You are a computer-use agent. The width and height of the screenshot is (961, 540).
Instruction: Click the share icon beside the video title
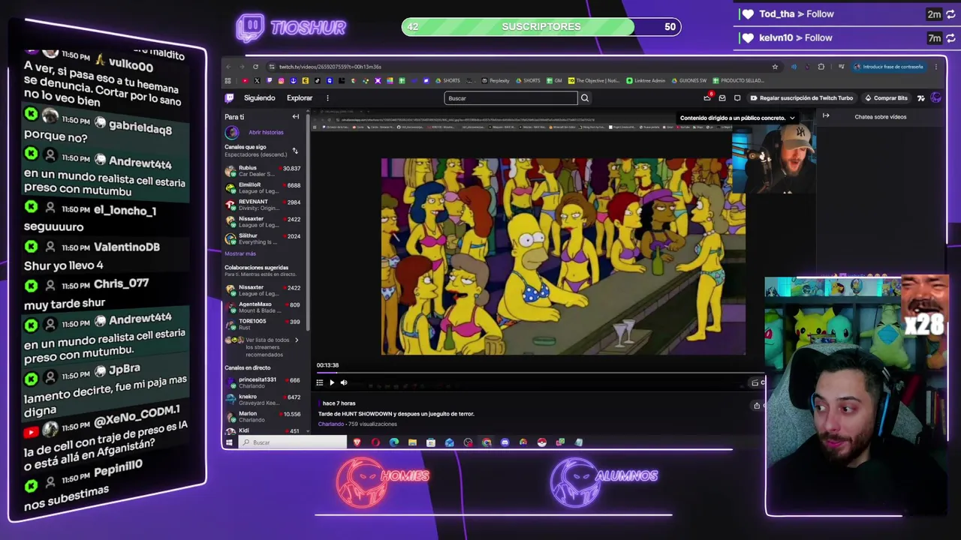click(757, 406)
